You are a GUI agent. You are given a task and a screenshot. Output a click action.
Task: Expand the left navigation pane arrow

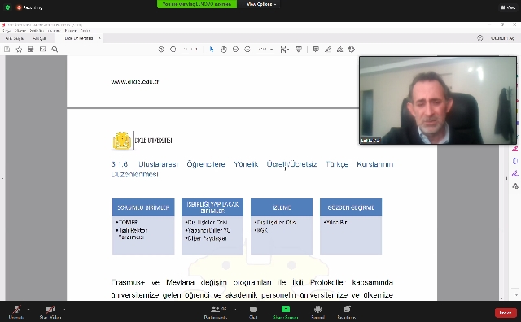2,178
